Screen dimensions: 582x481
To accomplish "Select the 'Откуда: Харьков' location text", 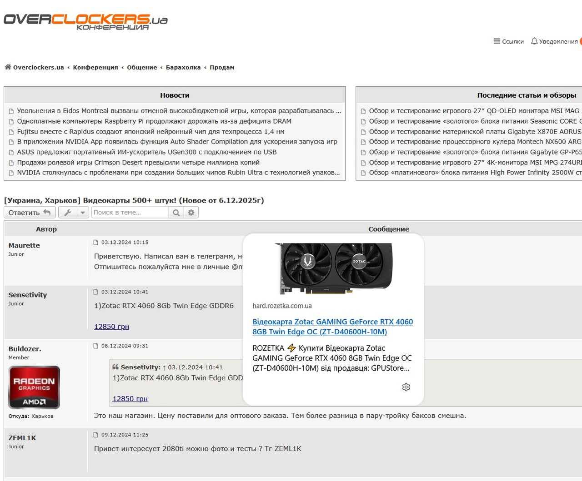I will [31, 416].
